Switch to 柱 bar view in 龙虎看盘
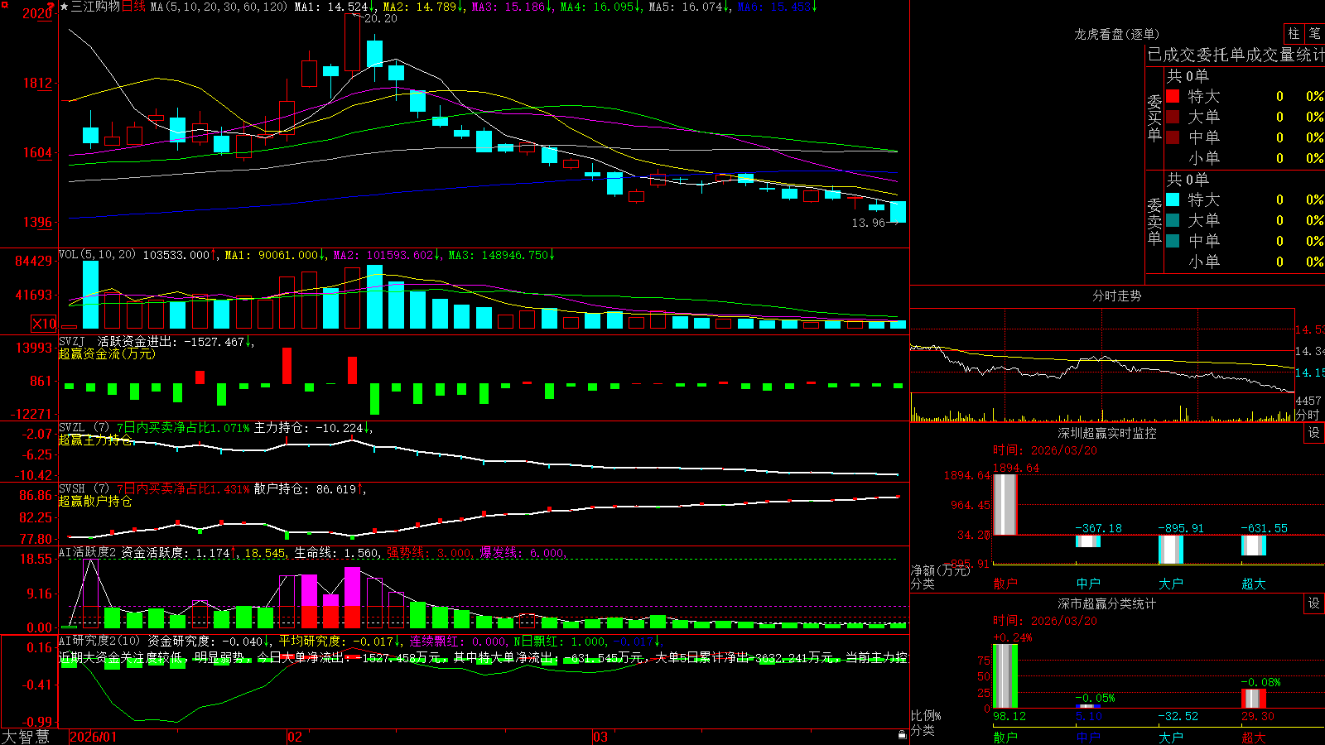 (x=1294, y=33)
